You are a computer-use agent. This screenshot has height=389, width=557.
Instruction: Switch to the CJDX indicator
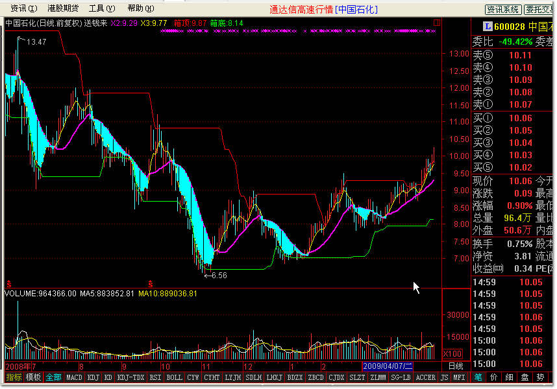[x=336, y=377]
